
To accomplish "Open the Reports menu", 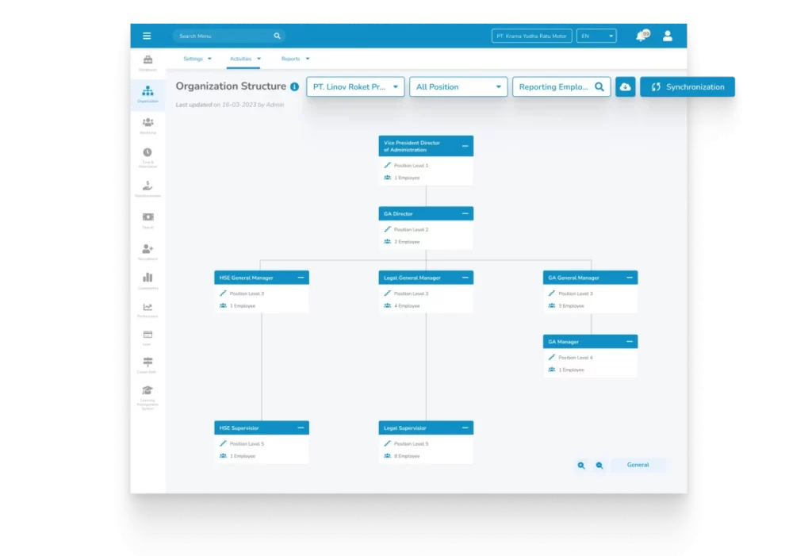I will [295, 59].
